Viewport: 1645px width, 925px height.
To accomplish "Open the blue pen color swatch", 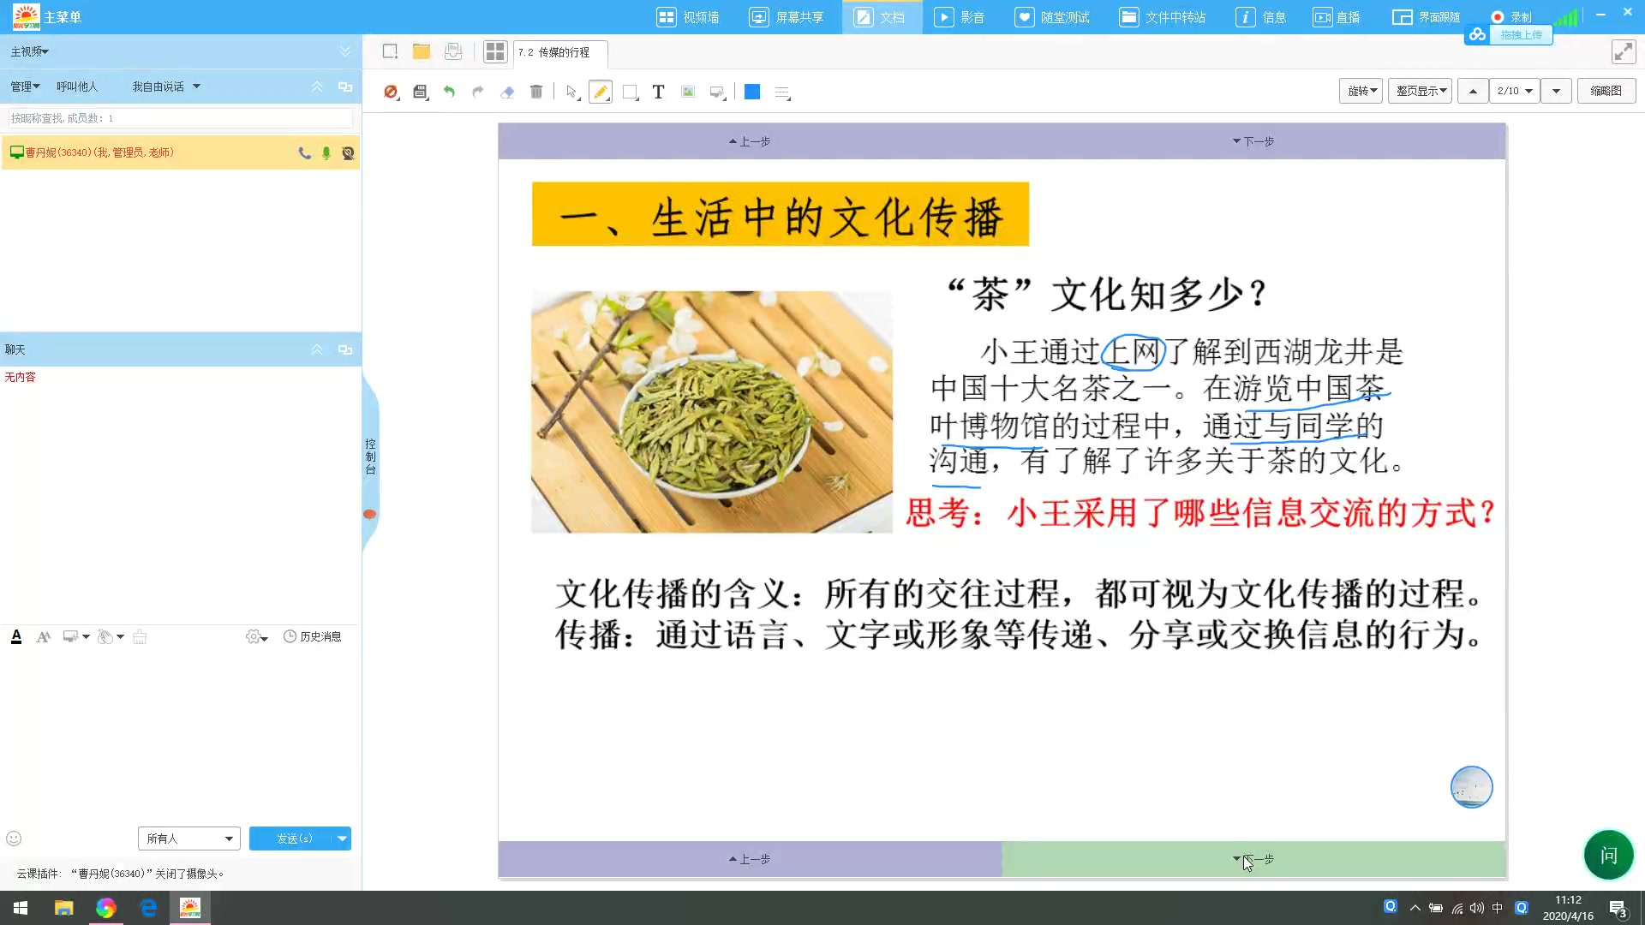I will pyautogui.click(x=752, y=92).
